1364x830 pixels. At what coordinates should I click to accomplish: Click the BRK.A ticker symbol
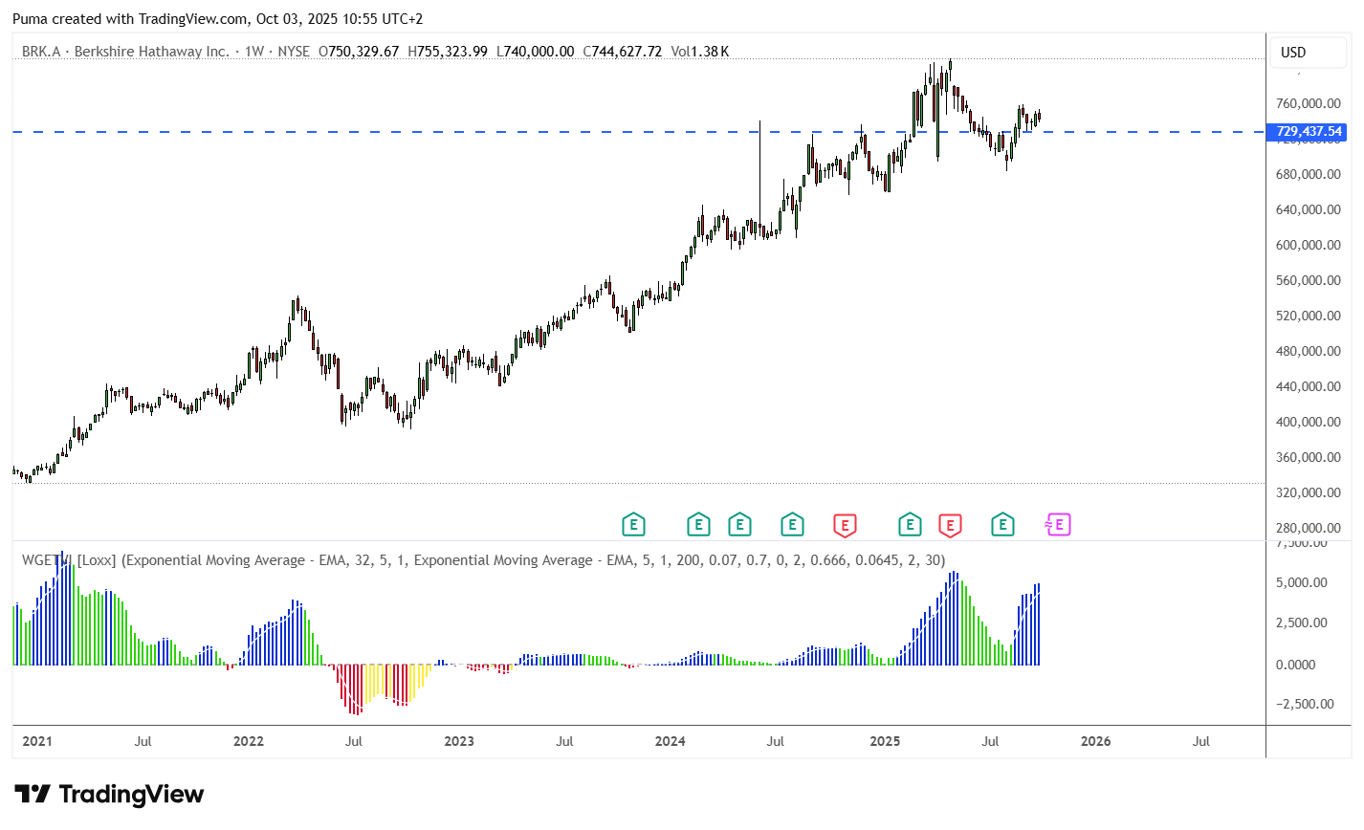tap(40, 52)
